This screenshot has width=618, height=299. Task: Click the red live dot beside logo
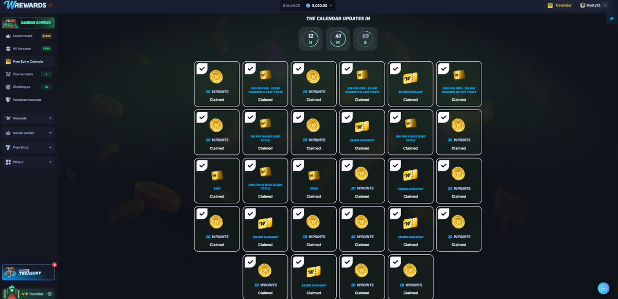[50, 5]
